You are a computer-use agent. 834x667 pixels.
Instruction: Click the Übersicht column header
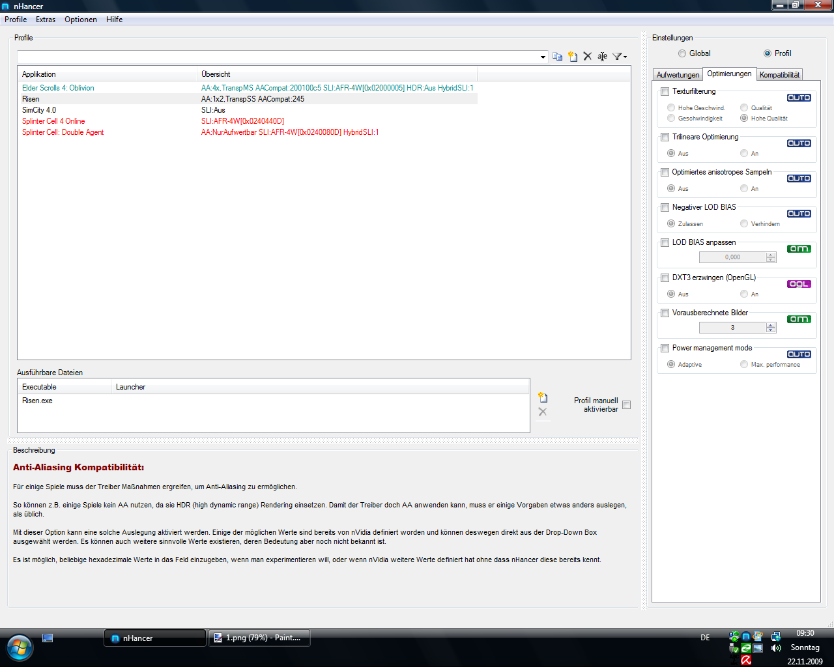pos(338,74)
